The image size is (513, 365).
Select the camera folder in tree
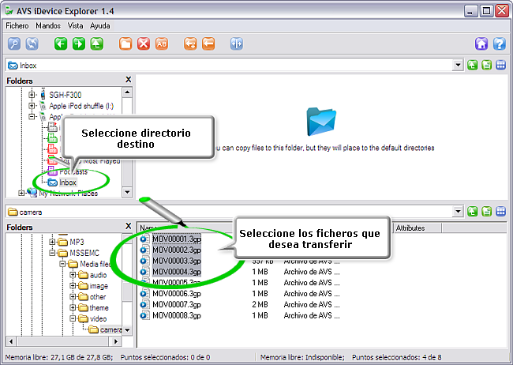[111, 329]
